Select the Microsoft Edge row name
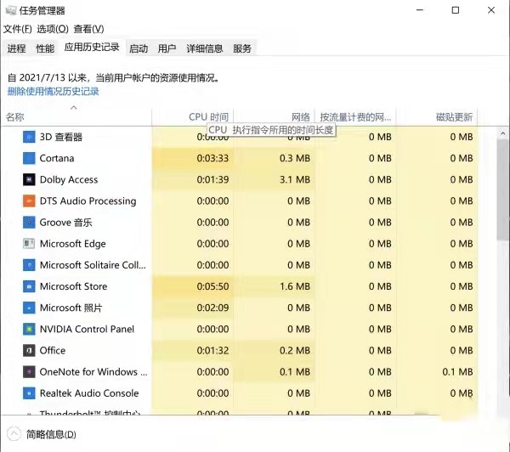Viewport: 510px width, 452px height. (x=73, y=244)
